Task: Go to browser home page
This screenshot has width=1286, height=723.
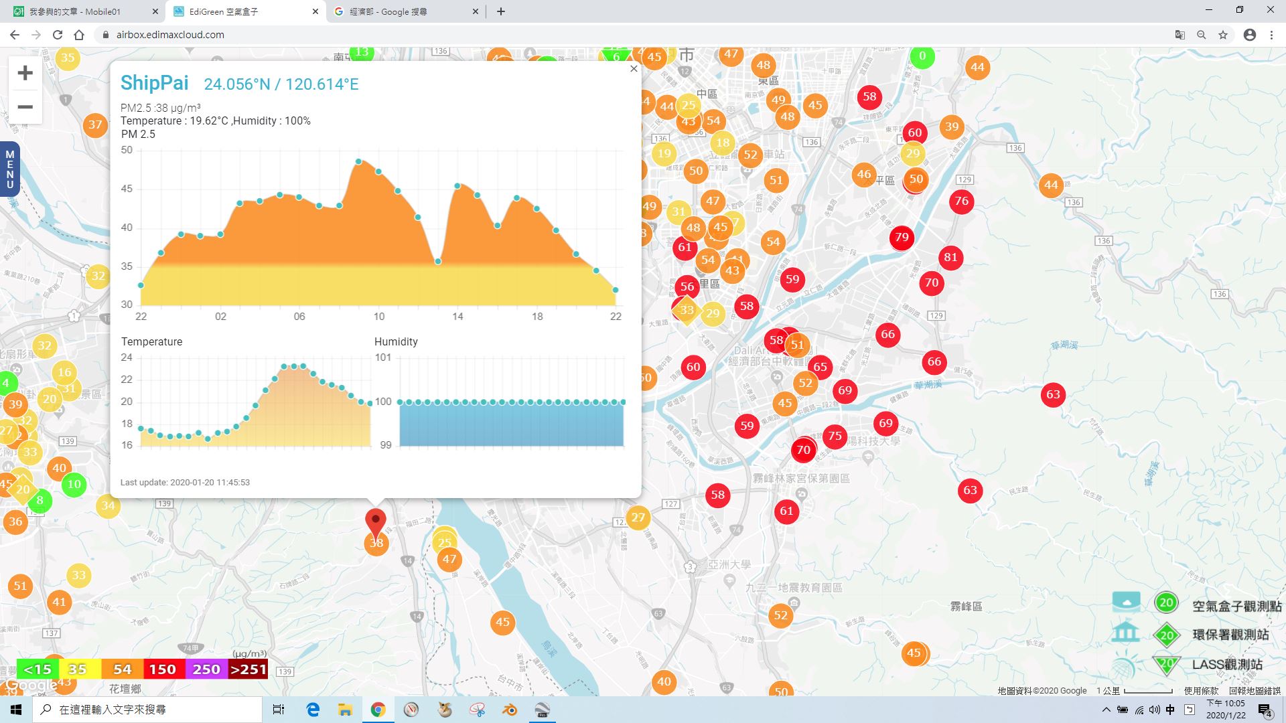Action: [x=79, y=35]
